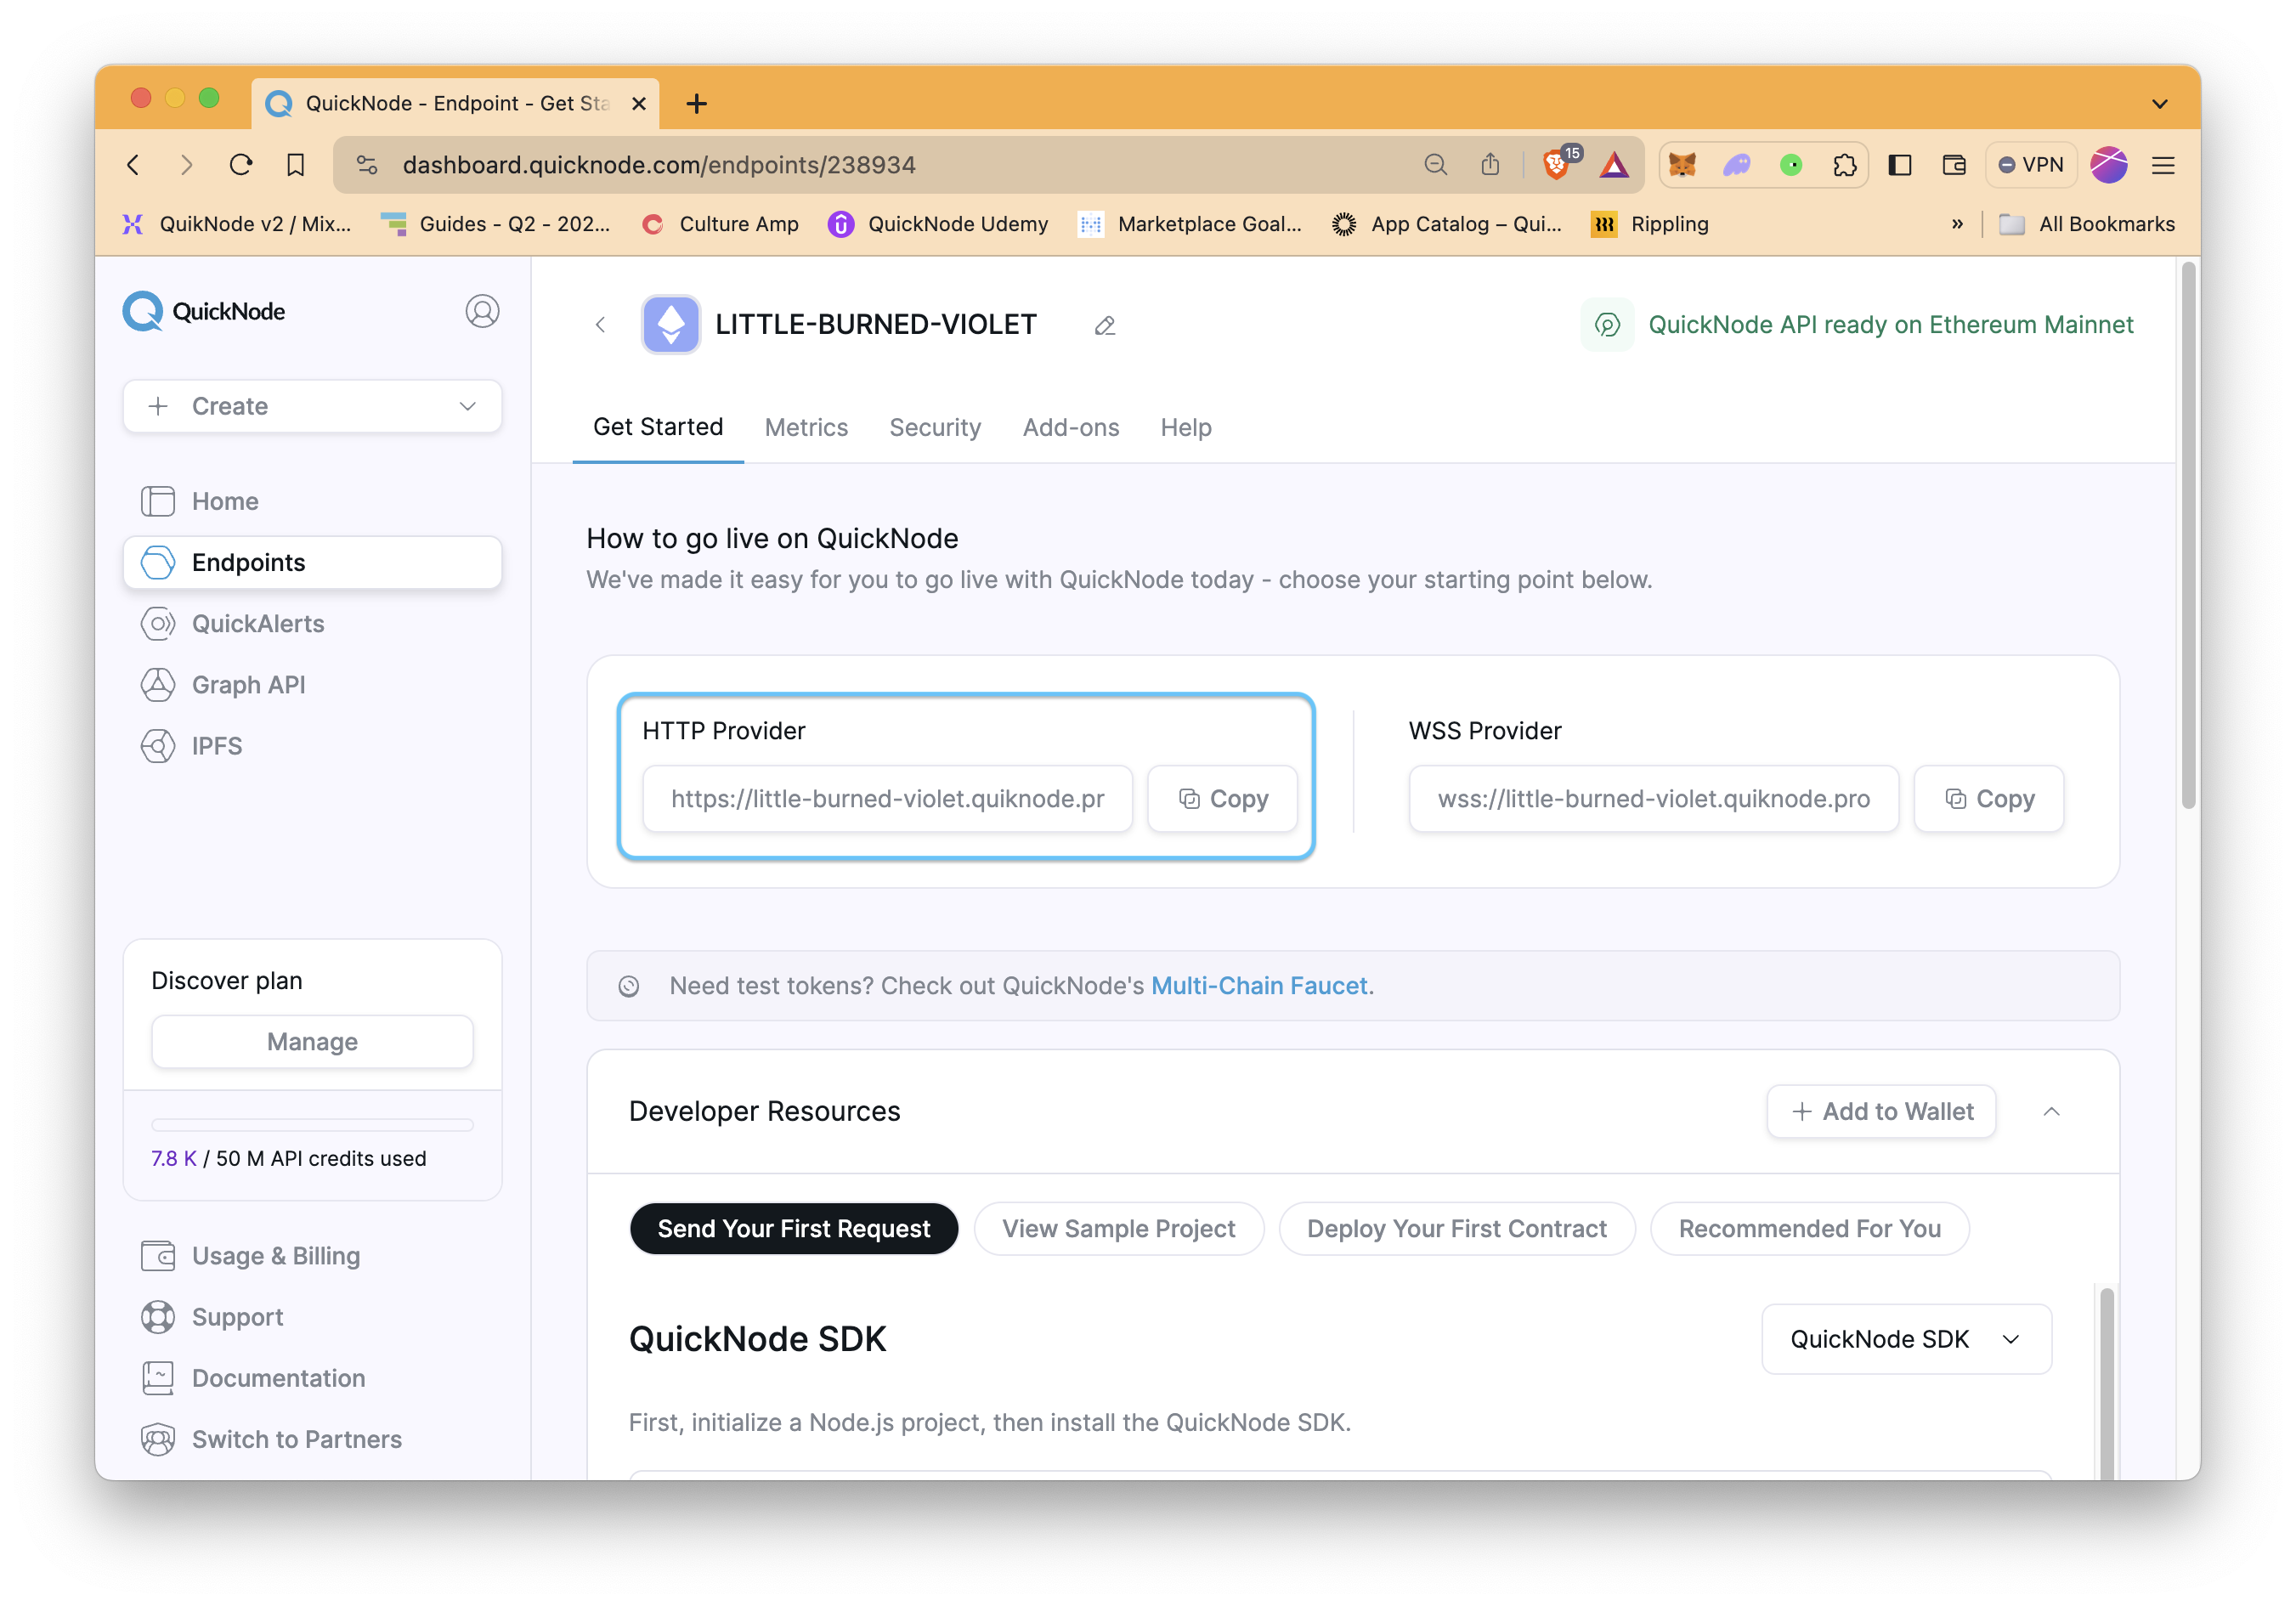Open the MetaMask fox extension
This screenshot has height=1606, width=2296.
point(1682,164)
